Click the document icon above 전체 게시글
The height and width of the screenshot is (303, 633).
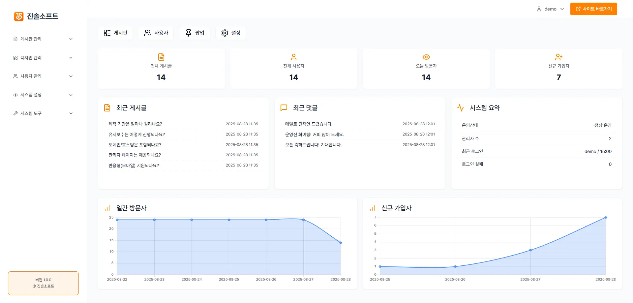point(161,57)
